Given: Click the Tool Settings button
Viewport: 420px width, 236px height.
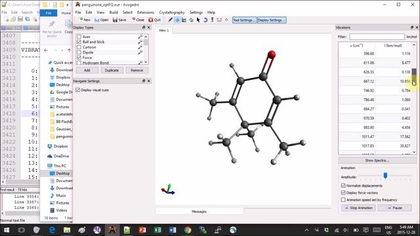Looking at the screenshot, I should pos(244,20).
